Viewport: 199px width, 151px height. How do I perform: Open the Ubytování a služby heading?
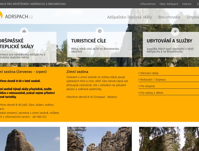pos(169,41)
